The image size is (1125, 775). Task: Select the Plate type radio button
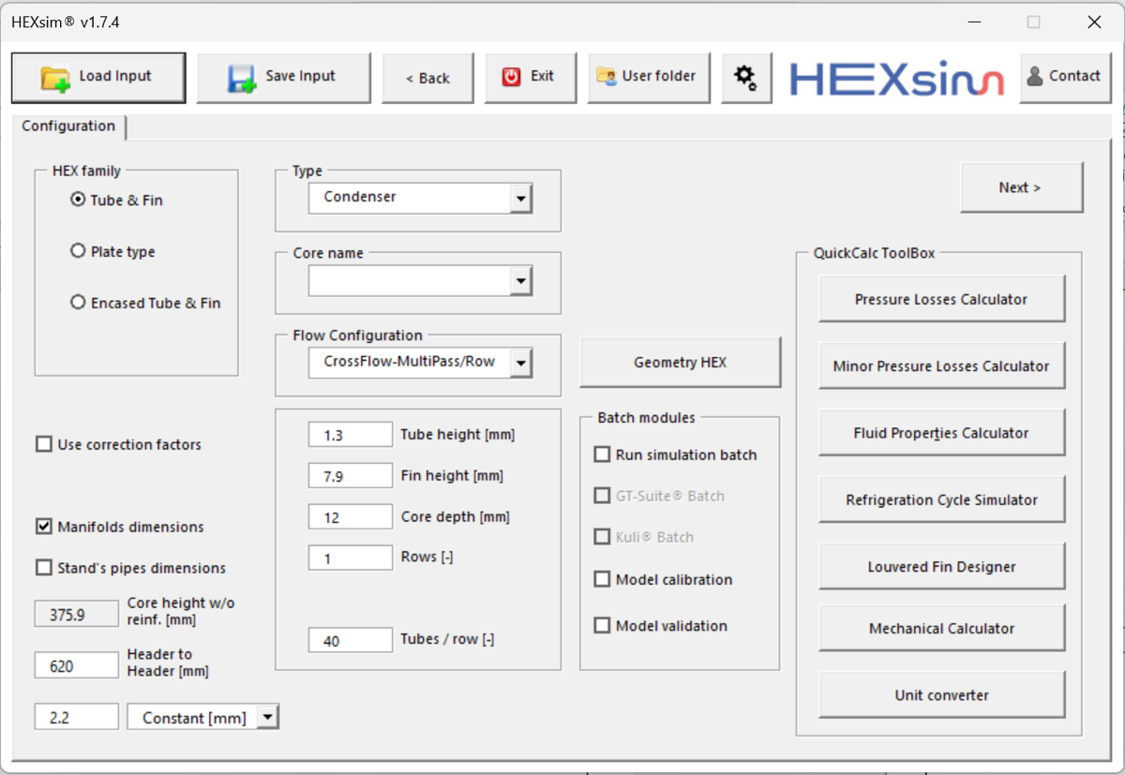point(79,251)
